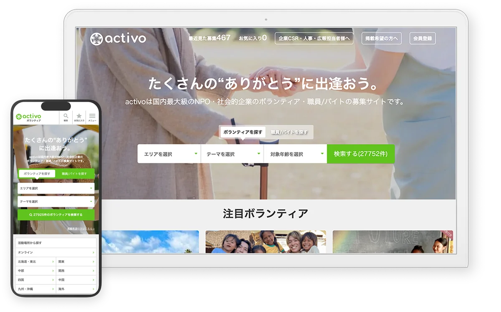501x312 pixels.
Task: Tap 関西 region on phone
Action: pyautogui.click(x=76, y=271)
